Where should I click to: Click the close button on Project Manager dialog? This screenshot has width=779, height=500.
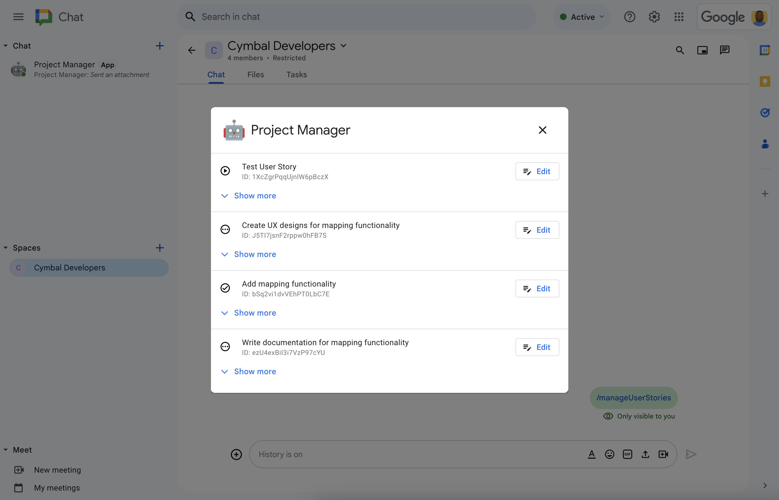[543, 130]
